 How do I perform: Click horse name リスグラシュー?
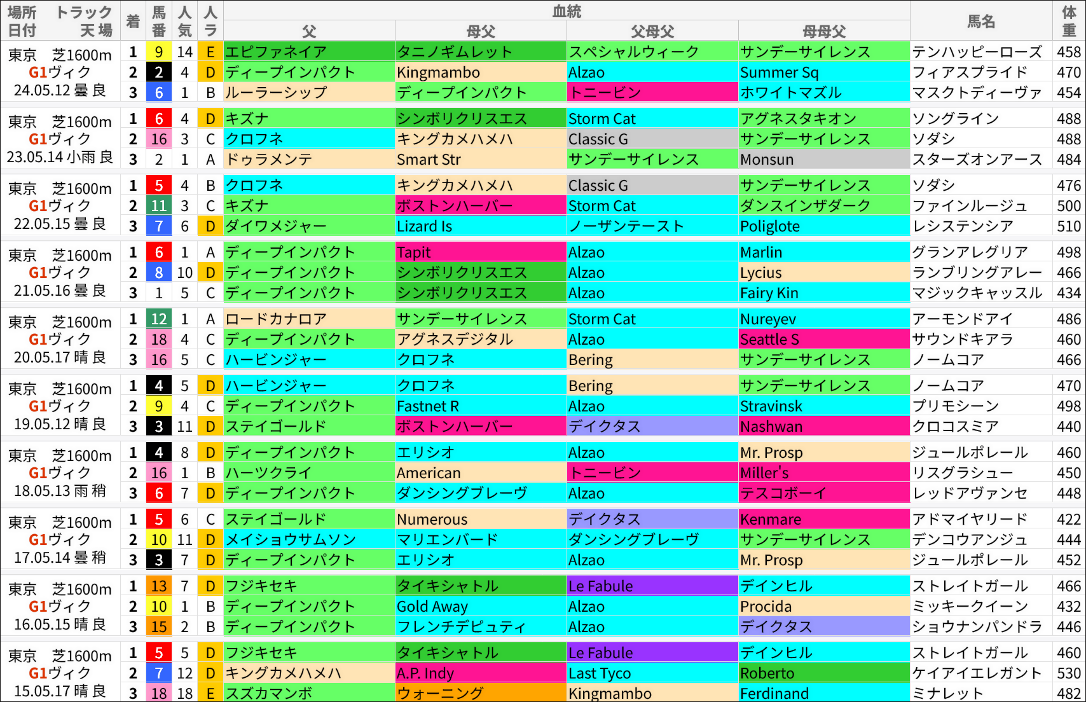[981, 473]
